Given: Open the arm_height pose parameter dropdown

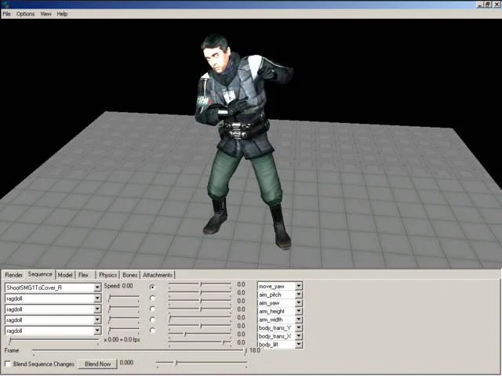Looking at the screenshot, I should (x=298, y=311).
